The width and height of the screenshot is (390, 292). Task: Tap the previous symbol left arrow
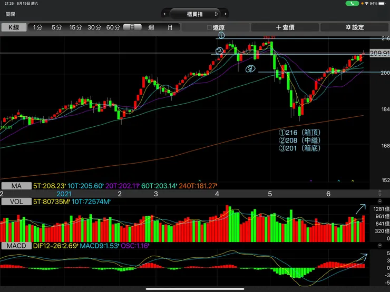click(164, 14)
